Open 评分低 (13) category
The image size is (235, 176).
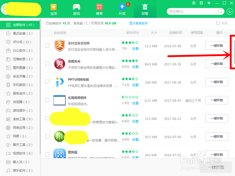(x=20, y=42)
